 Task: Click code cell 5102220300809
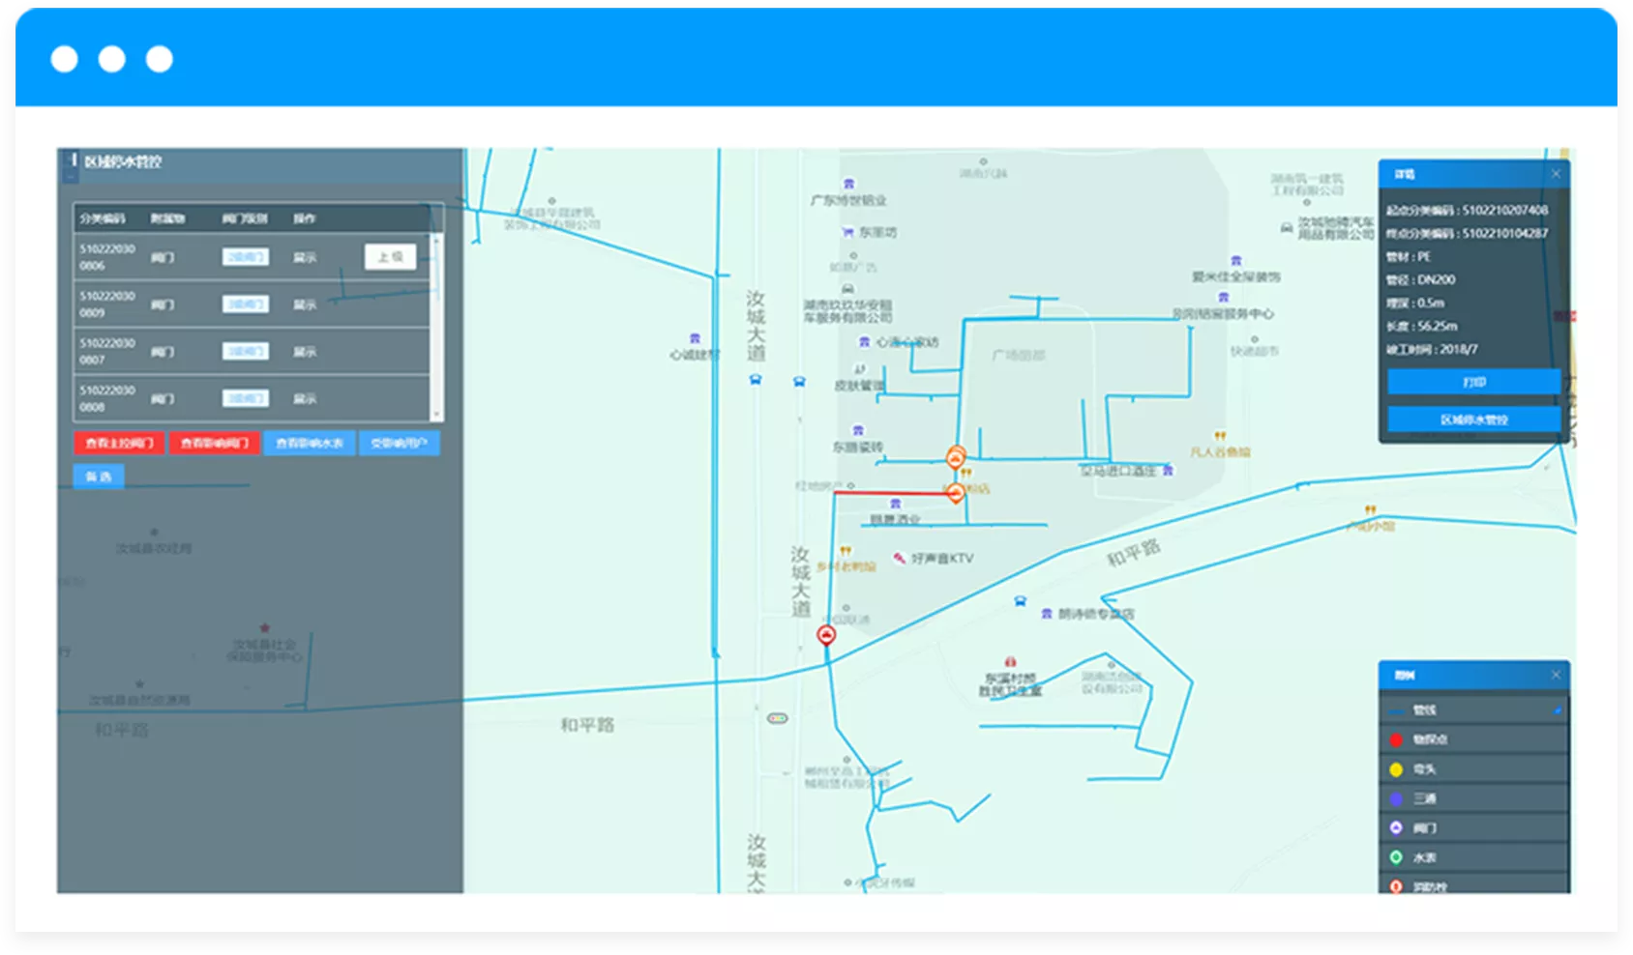tap(107, 304)
